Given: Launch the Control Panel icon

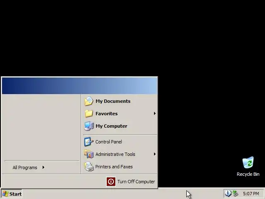Looking at the screenshot, I should pos(89,142).
